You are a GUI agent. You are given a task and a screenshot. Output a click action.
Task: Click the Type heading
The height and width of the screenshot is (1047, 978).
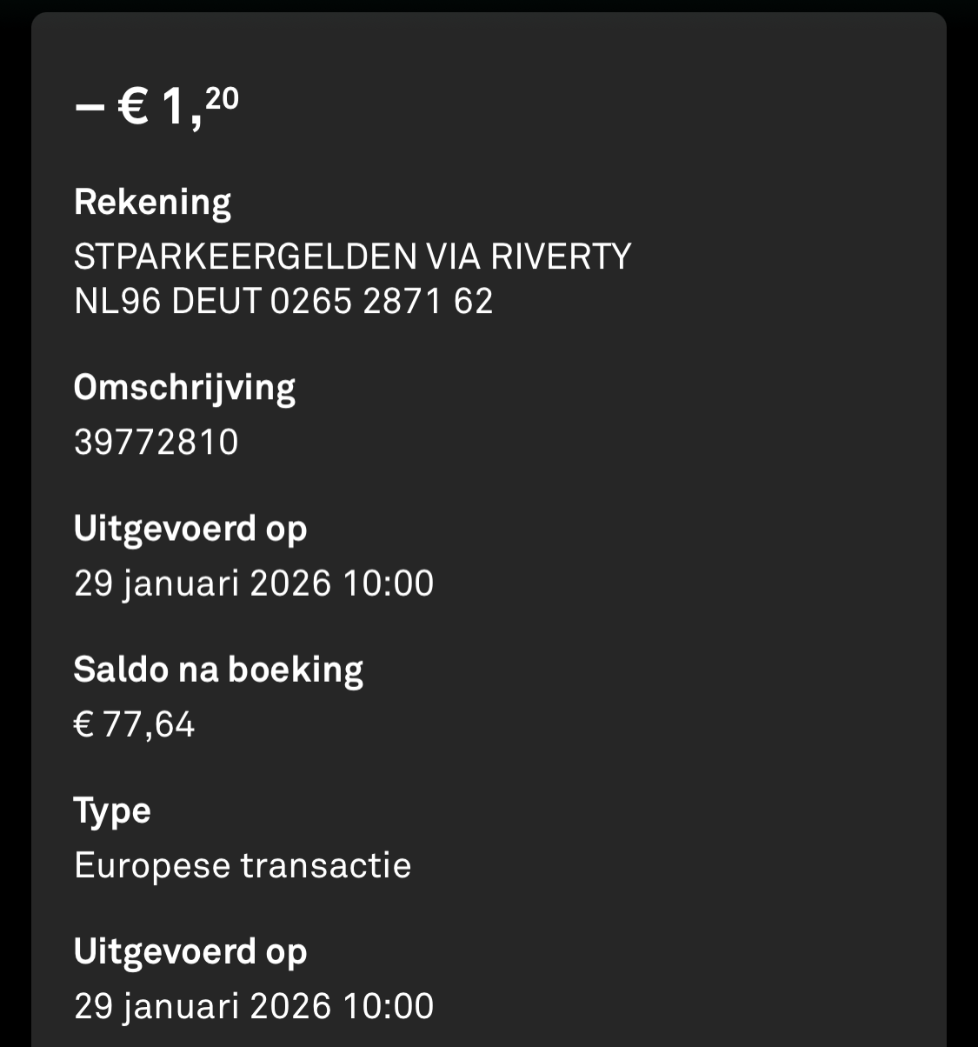tap(112, 810)
